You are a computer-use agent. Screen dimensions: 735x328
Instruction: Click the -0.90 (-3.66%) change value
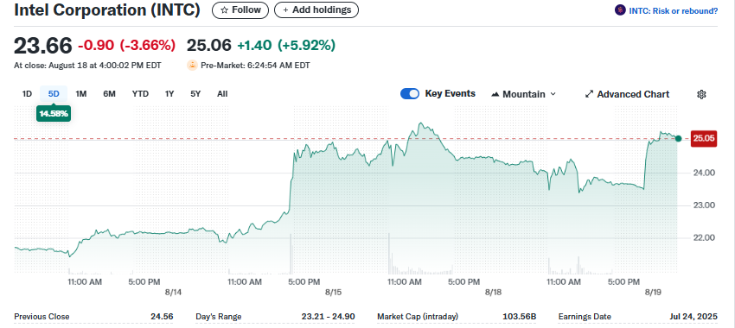point(126,46)
